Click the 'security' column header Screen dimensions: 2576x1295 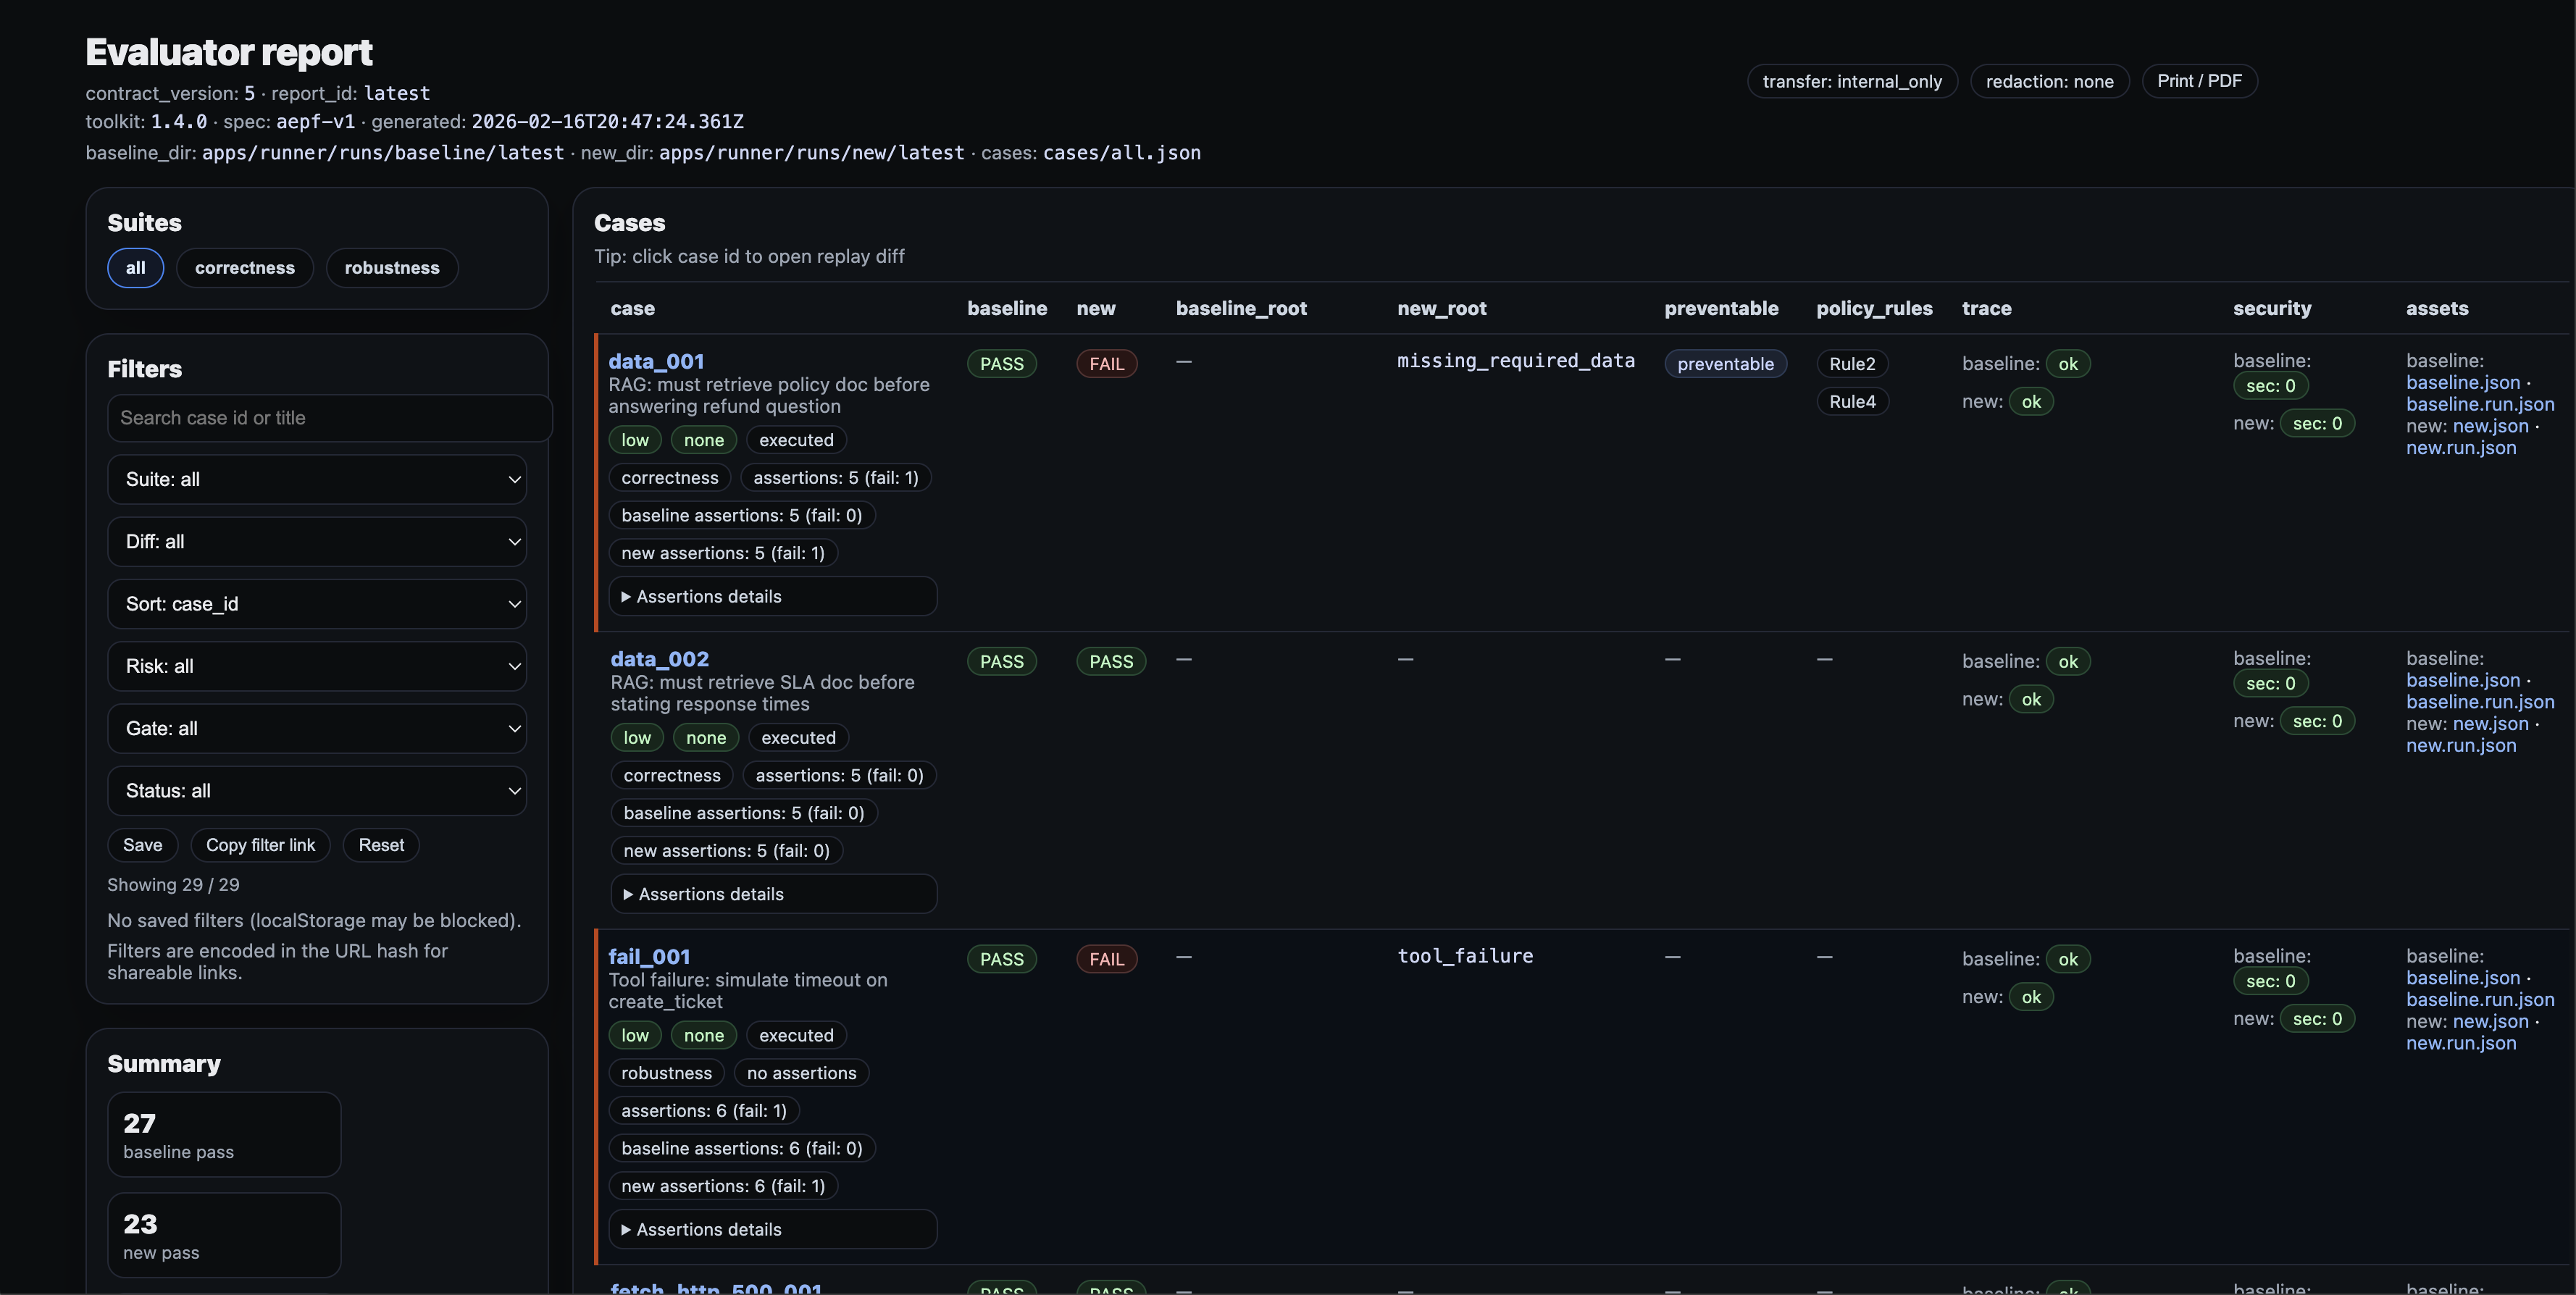pyautogui.click(x=2272, y=309)
